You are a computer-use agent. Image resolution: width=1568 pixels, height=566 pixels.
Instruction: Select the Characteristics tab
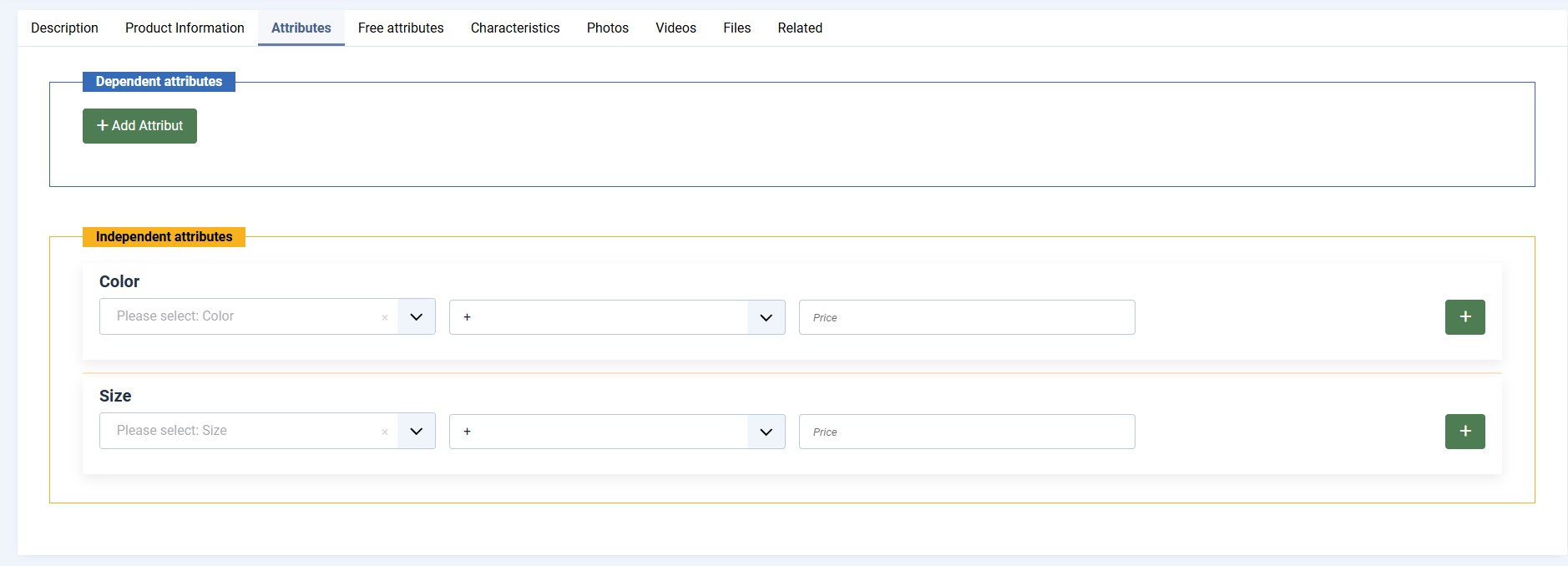pos(515,28)
